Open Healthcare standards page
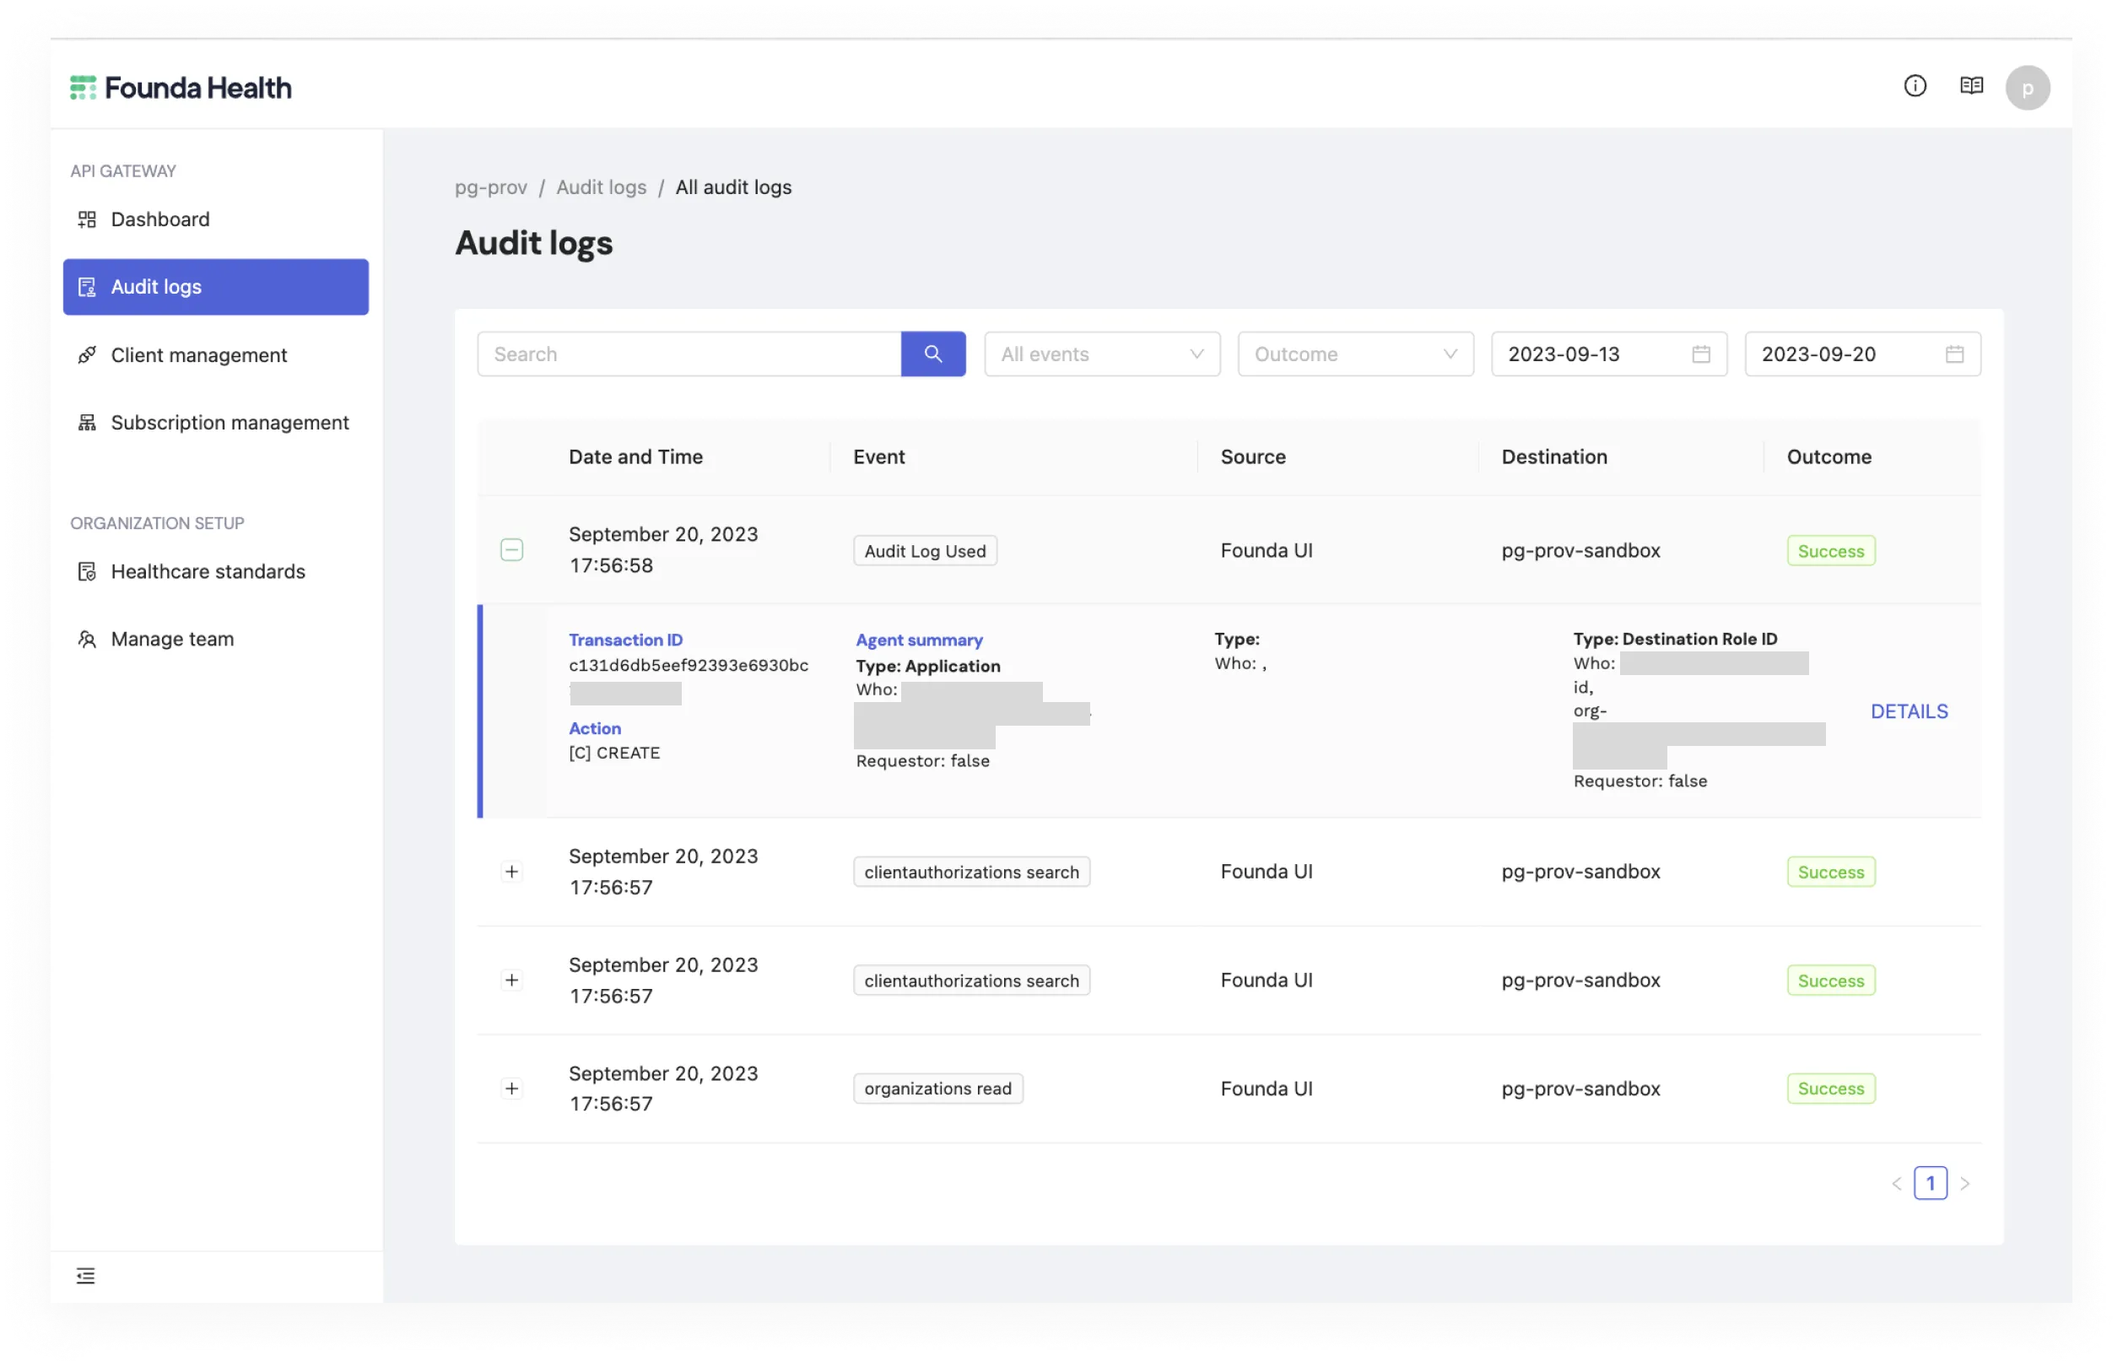 point(216,571)
